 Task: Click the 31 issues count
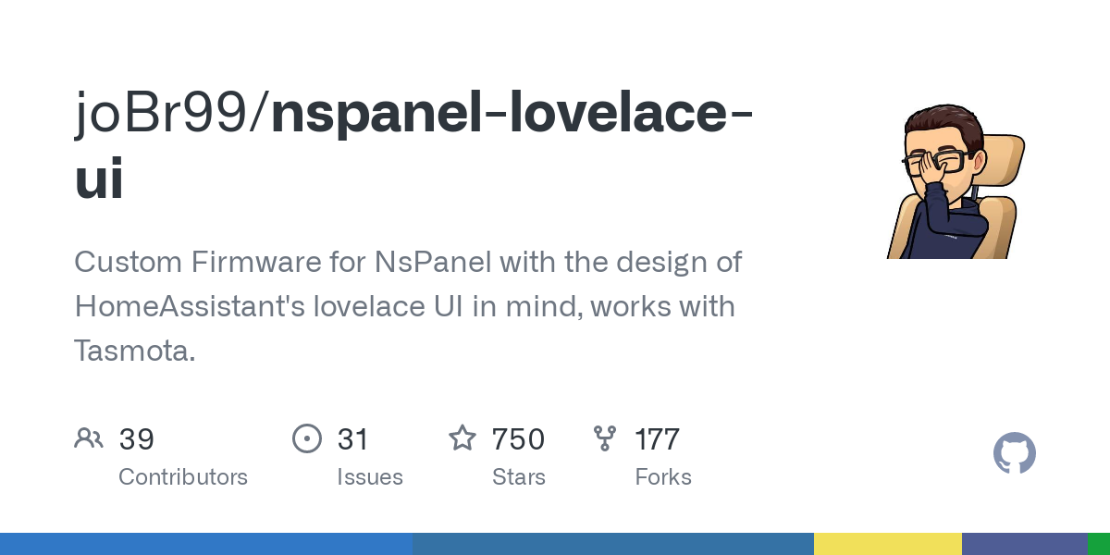(353, 438)
